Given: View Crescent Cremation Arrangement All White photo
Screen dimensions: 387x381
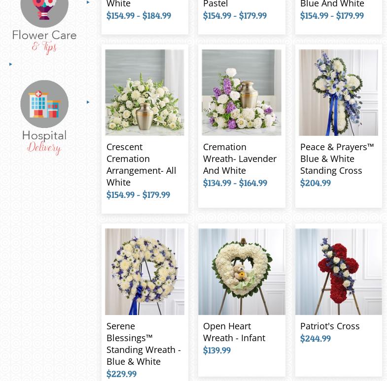Looking at the screenshot, I should pos(144,93).
